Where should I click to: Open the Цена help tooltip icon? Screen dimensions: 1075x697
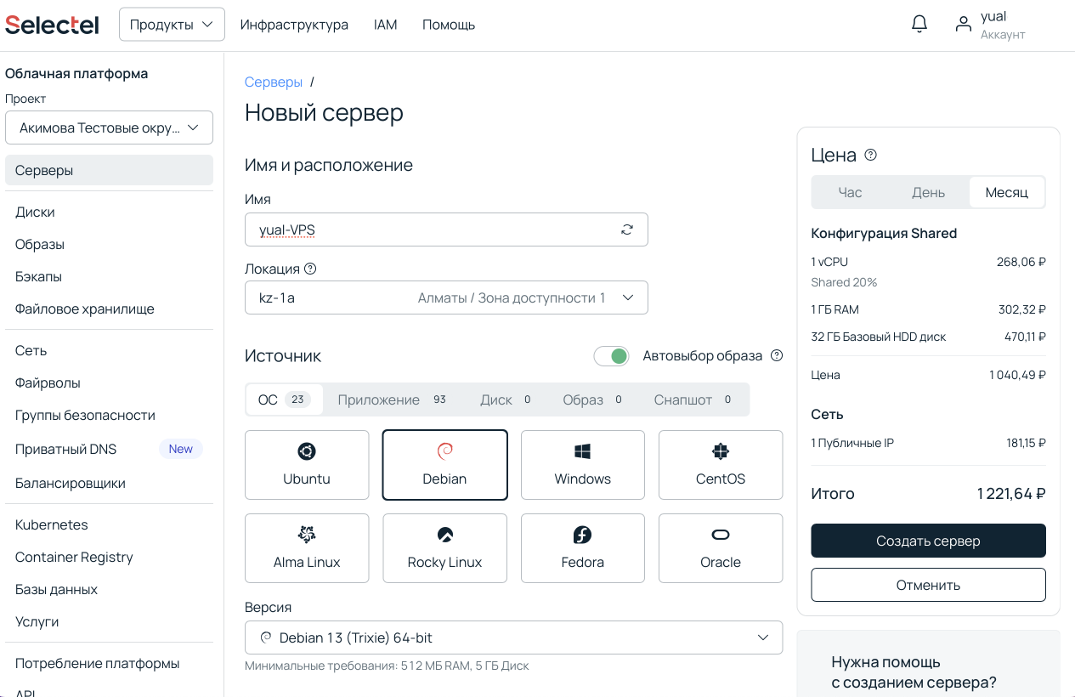[x=870, y=155]
